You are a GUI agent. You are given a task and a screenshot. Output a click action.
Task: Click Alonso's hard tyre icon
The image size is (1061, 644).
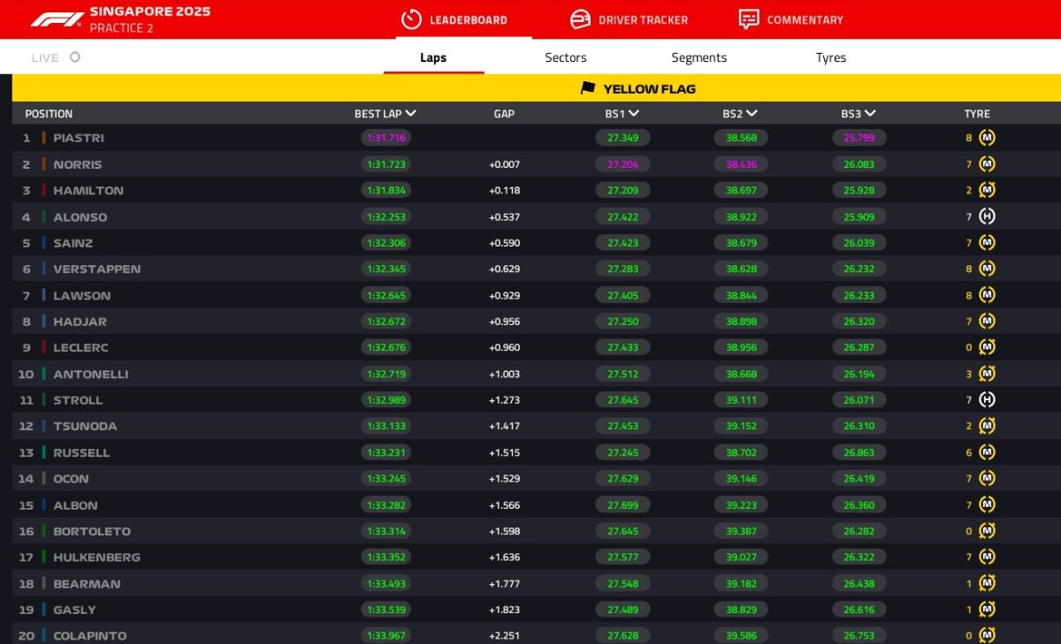point(988,216)
